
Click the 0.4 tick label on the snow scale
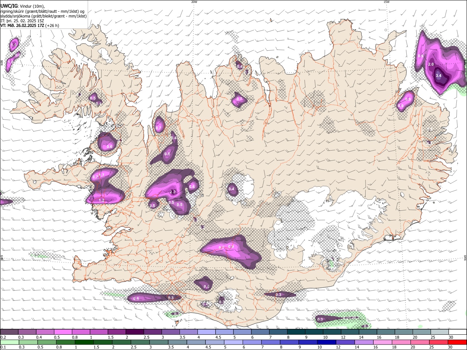pyautogui.click(x=39, y=337)
